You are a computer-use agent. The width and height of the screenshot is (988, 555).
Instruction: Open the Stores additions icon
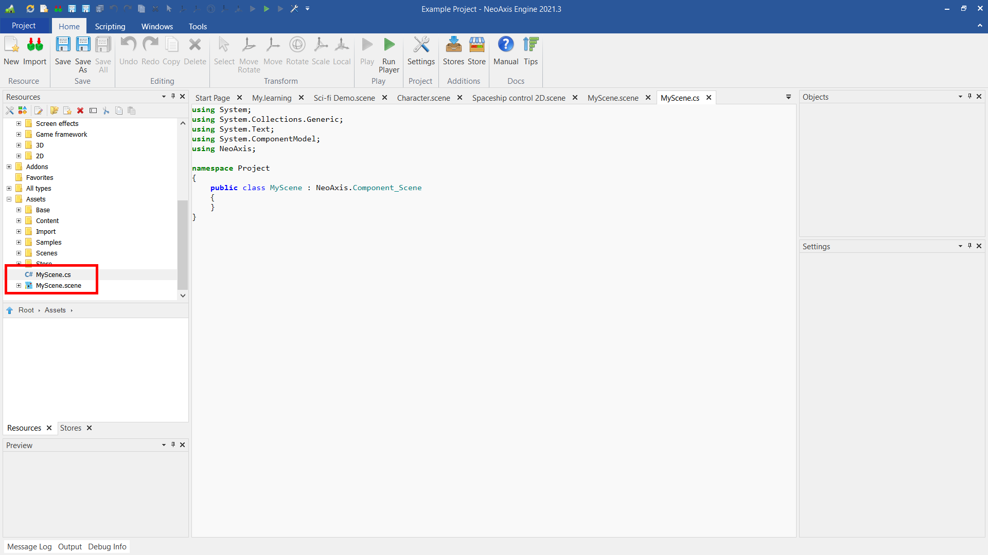453,45
